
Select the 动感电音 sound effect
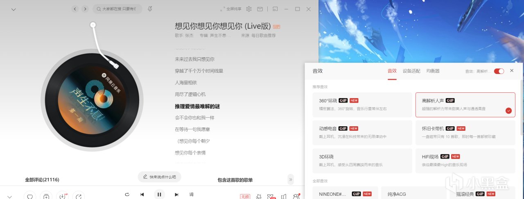pos(362,132)
